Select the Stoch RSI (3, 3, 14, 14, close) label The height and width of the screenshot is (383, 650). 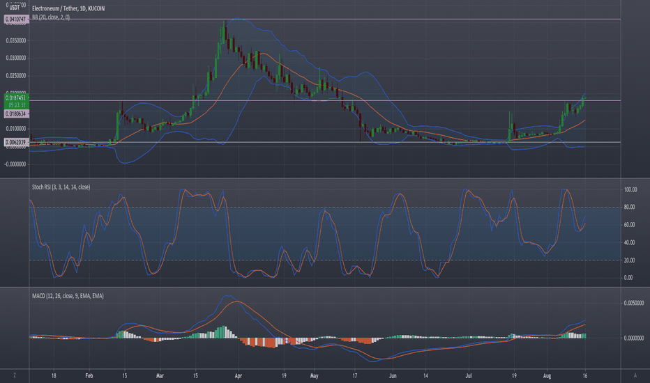(61, 187)
